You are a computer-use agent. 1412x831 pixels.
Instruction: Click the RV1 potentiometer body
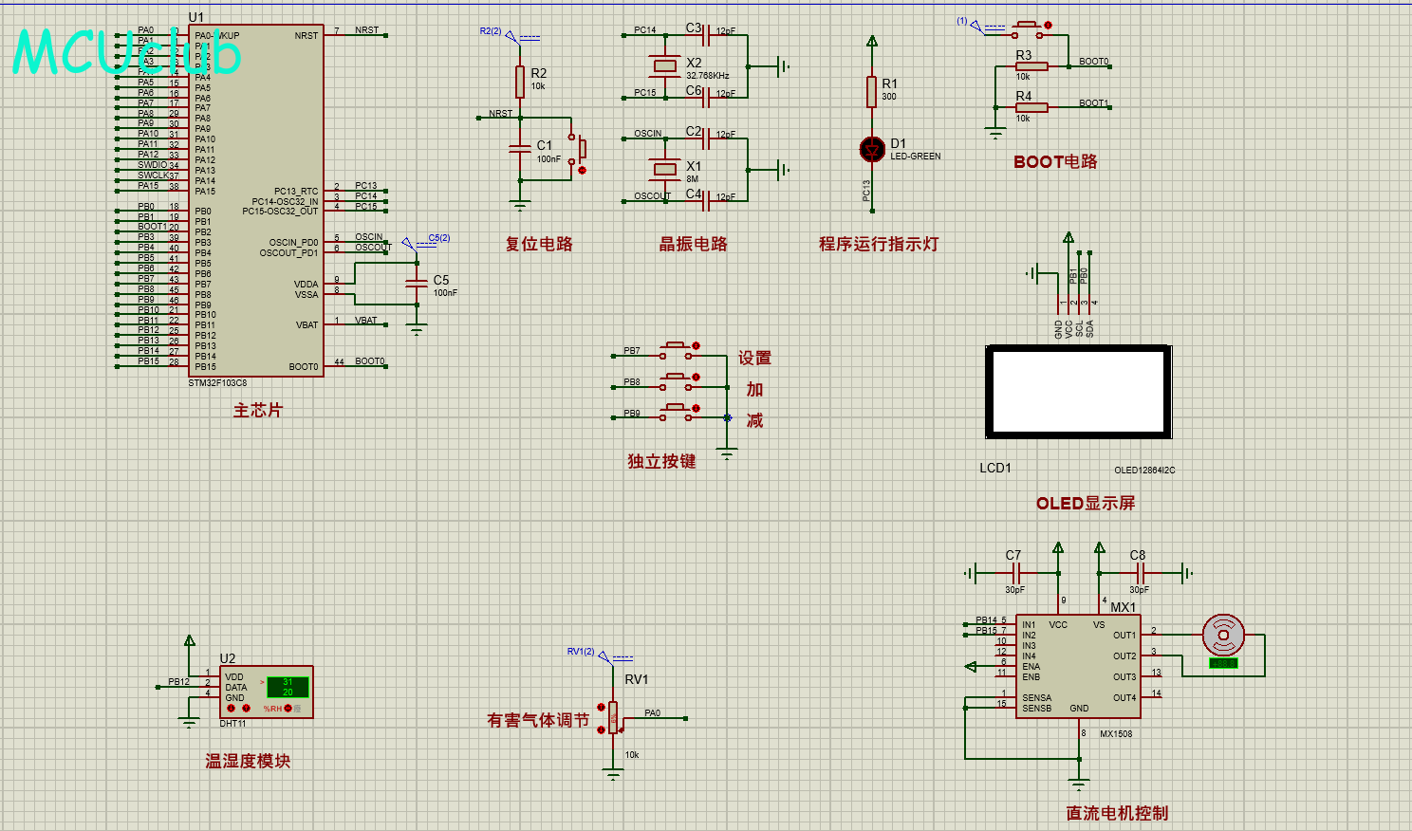(614, 717)
